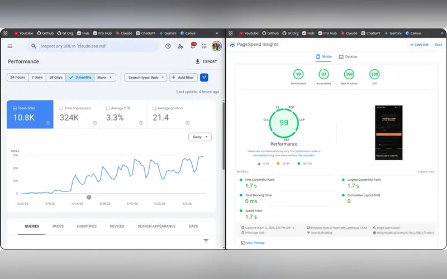The image size is (447, 279).
Task: Click the help icon on Average CTR card
Action: point(141,123)
